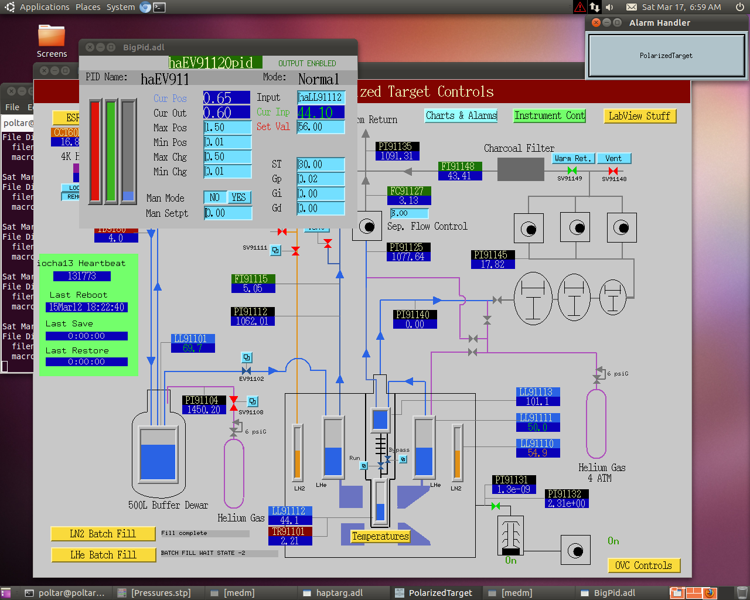The width and height of the screenshot is (750, 600).
Task: Click the ST 30.00 field
Action: pos(321,164)
